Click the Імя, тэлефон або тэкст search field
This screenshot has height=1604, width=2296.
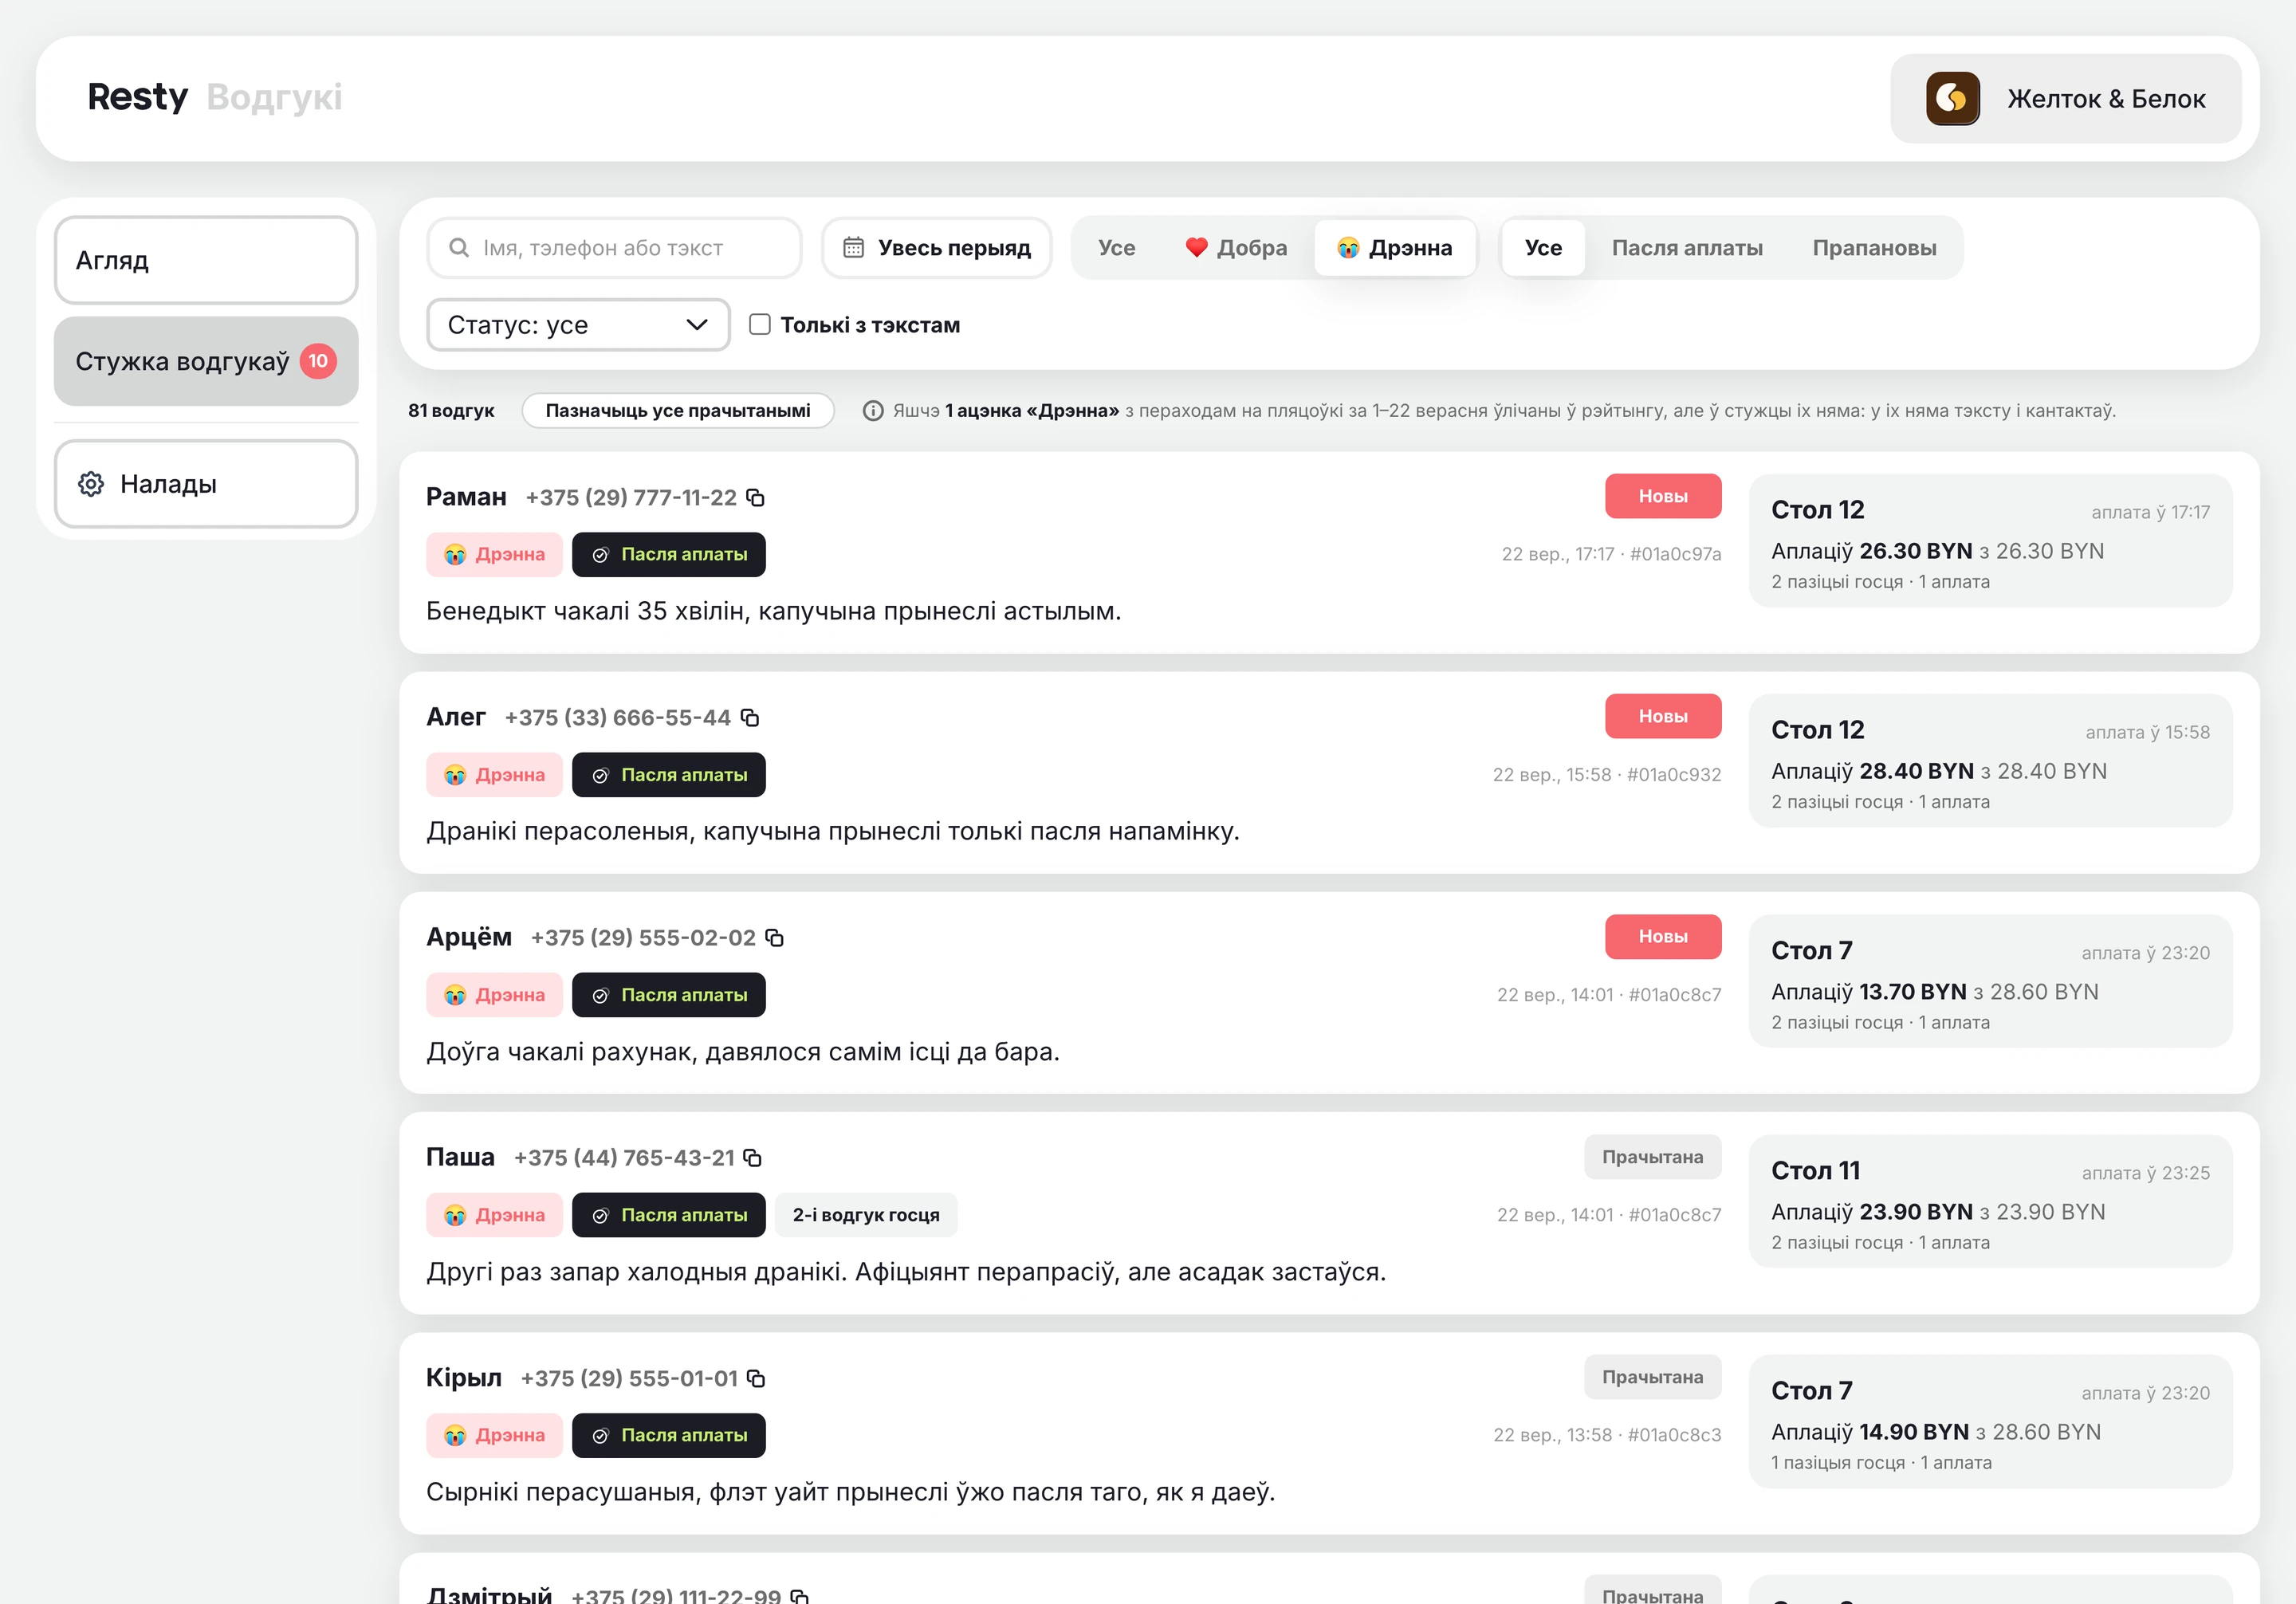coord(614,248)
